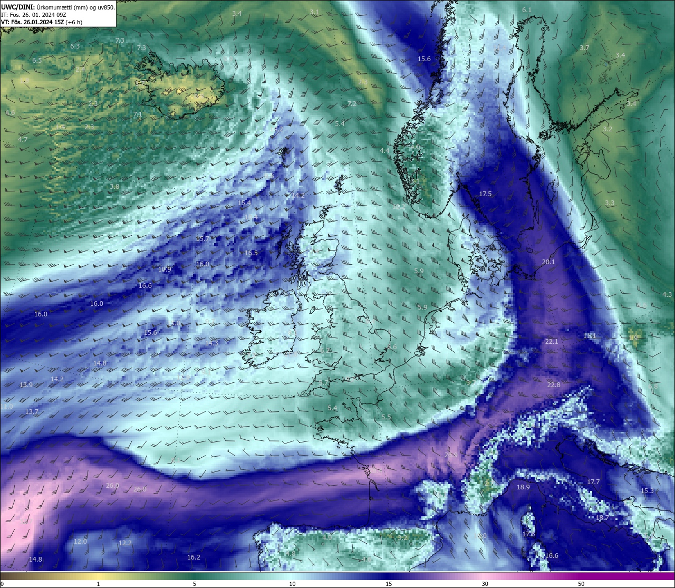Click the 18.9 value near northern Italy
This screenshot has height=588, width=675.
[523, 487]
